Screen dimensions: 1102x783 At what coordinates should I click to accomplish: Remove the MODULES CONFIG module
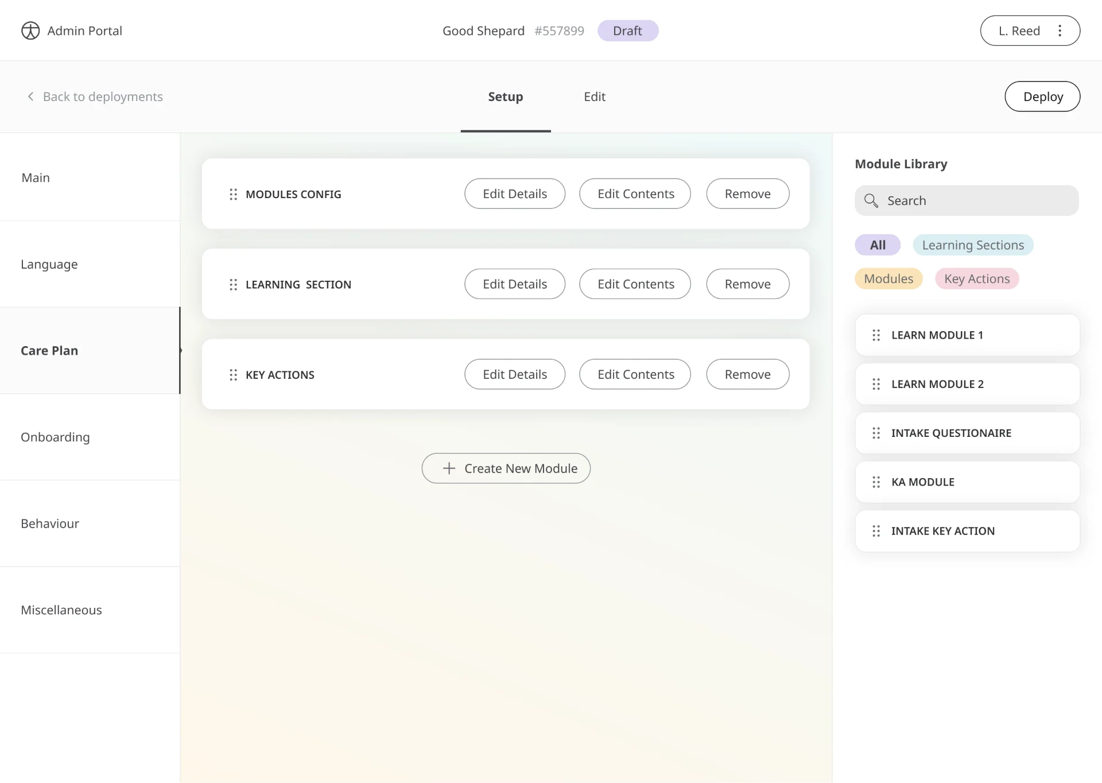pos(747,194)
